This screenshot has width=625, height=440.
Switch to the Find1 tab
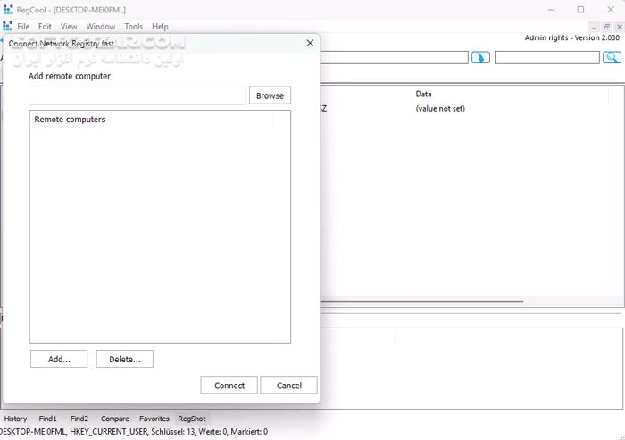[x=48, y=419]
